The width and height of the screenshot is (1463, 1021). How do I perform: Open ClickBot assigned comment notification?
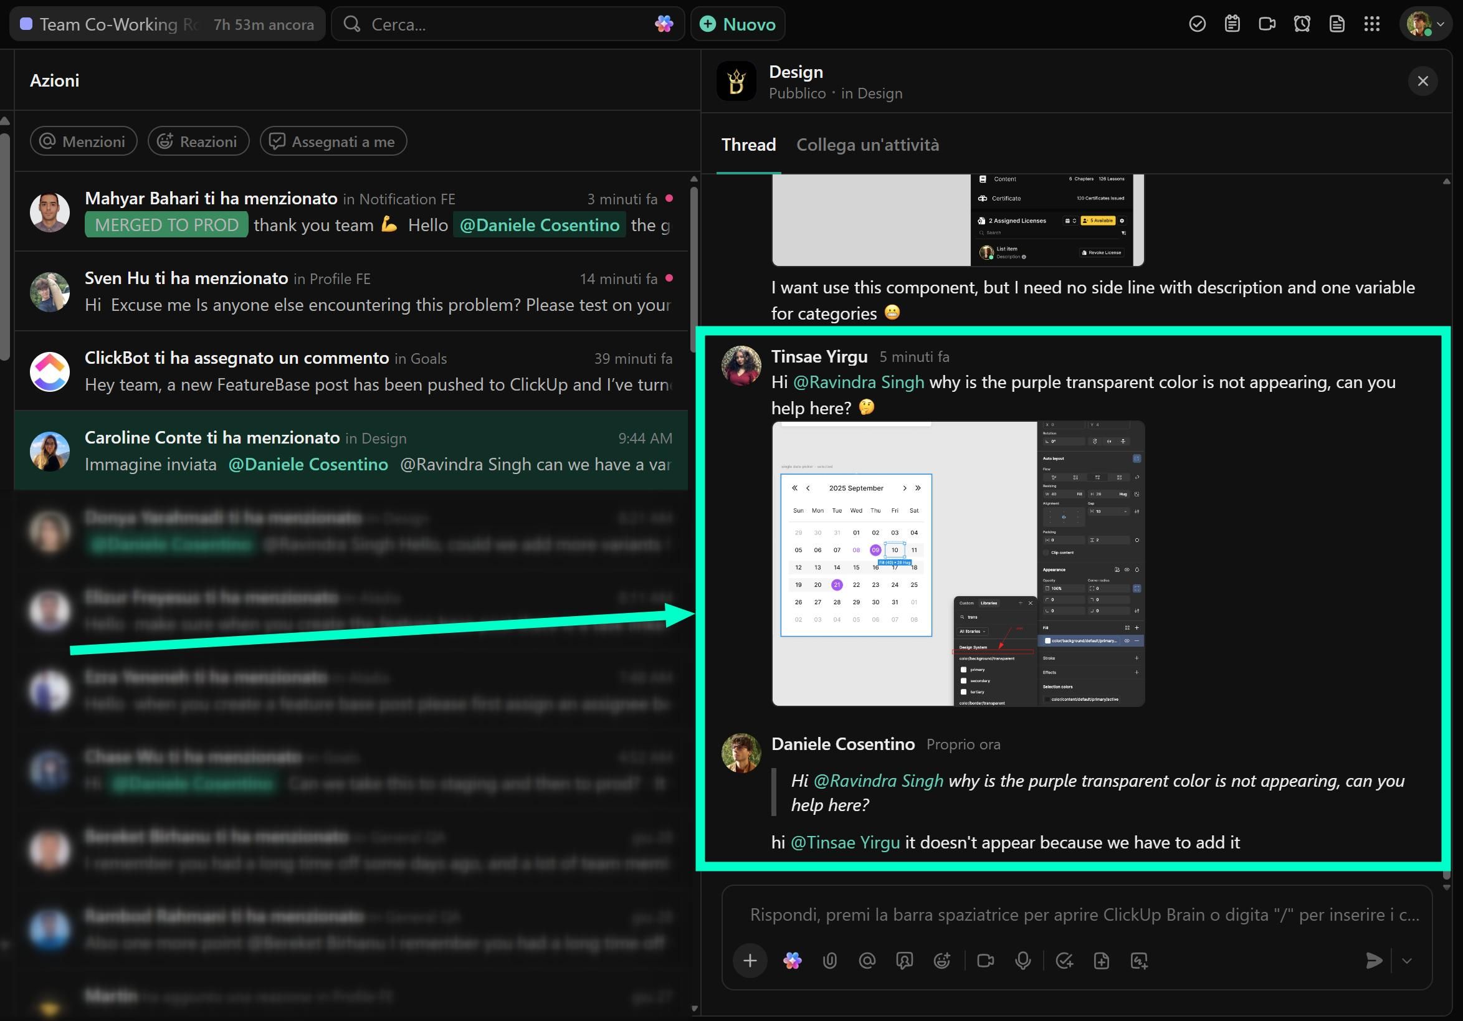(x=351, y=371)
